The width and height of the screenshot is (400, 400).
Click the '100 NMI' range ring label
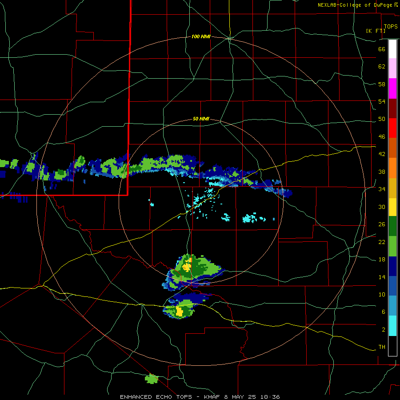tap(201, 36)
